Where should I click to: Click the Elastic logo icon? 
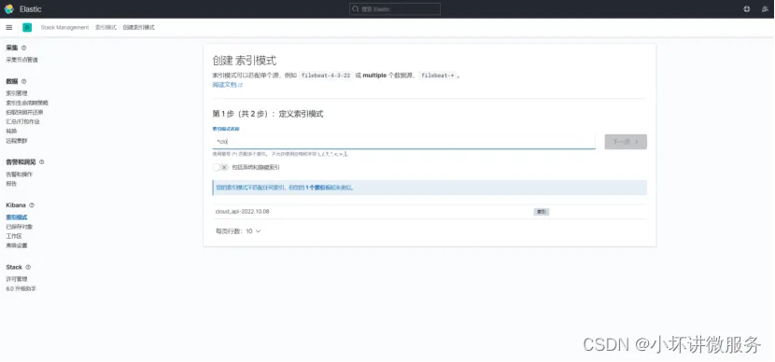point(9,9)
